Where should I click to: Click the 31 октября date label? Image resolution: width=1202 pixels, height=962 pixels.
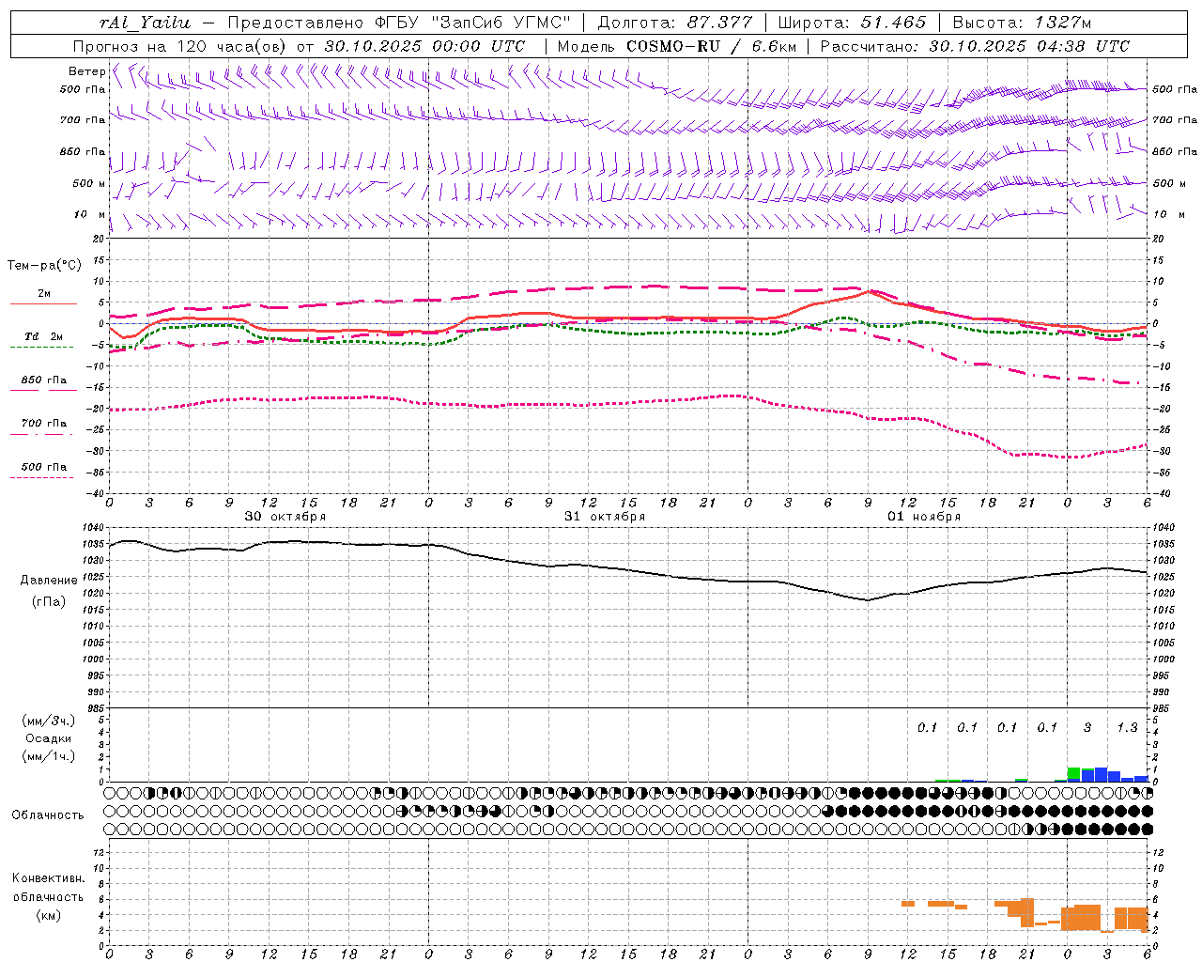(605, 517)
